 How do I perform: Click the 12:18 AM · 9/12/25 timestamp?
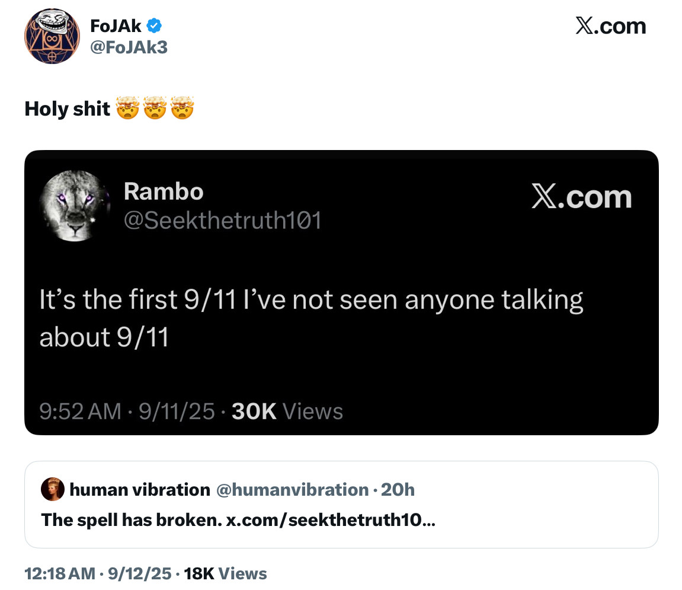[100, 573]
